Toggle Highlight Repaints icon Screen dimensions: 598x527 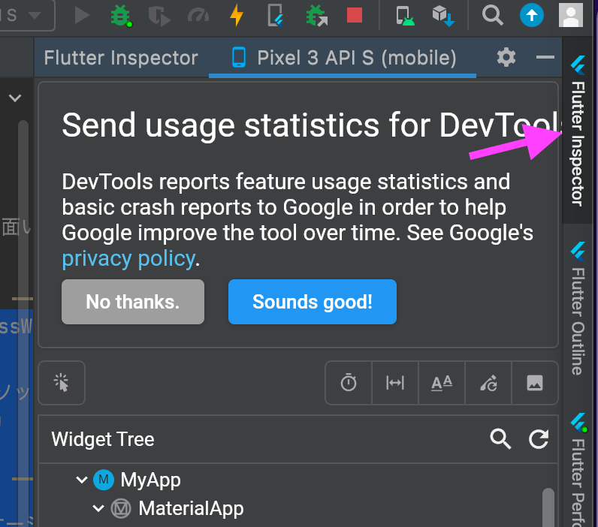[488, 383]
